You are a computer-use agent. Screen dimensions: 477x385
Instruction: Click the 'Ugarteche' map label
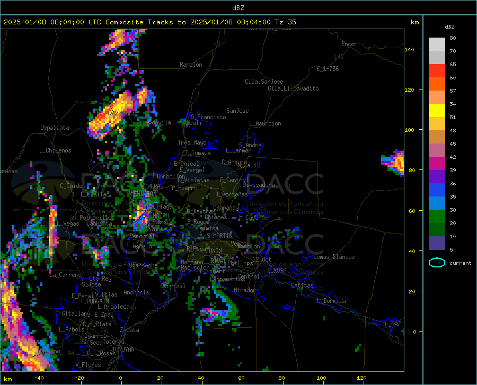(x=143, y=265)
